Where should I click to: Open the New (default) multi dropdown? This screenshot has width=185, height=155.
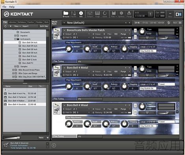click(x=97, y=23)
